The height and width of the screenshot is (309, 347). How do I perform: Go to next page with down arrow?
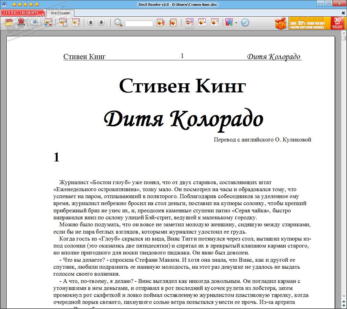tap(101, 22)
